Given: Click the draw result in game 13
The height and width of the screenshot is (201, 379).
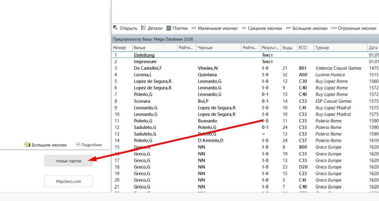Looking at the screenshot, I should [263, 134].
